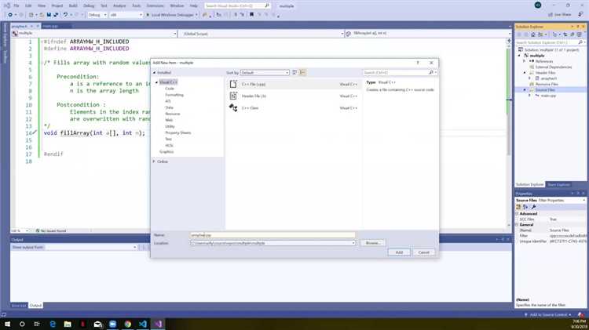
Task: Select the Header File (.h) template
Action: point(294,96)
